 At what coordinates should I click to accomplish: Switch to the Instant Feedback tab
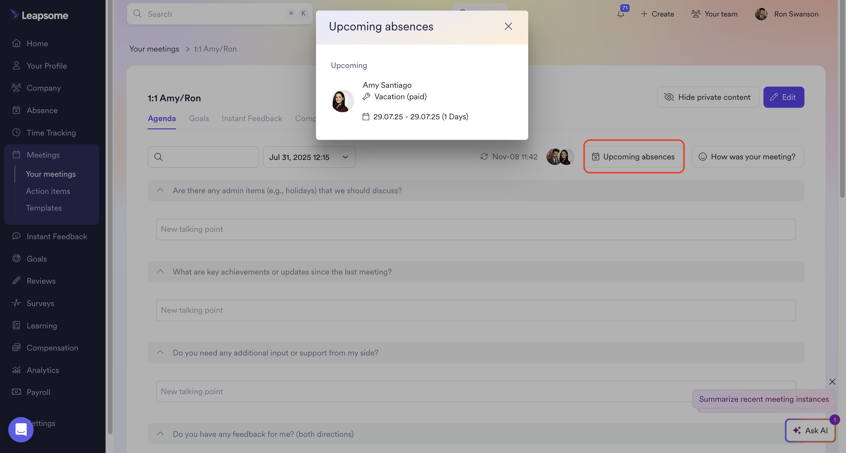(251, 118)
